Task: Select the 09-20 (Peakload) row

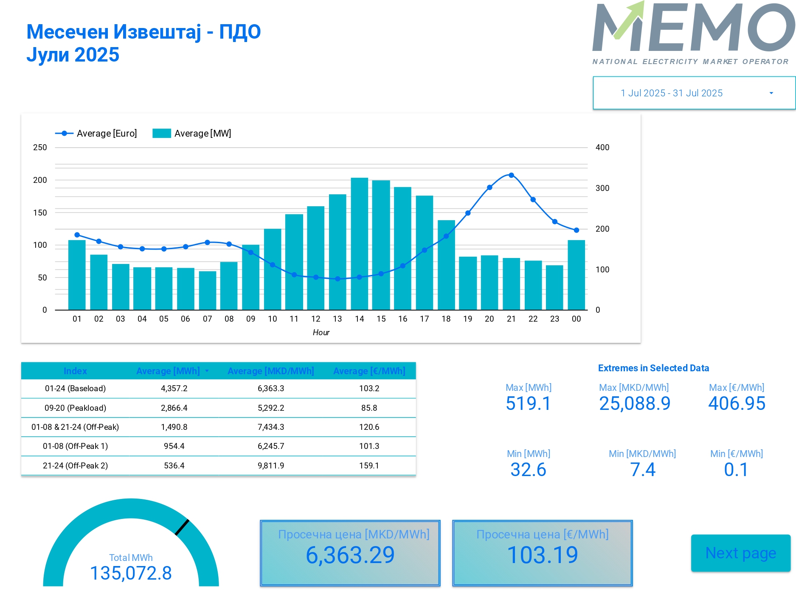Action: 75,408
